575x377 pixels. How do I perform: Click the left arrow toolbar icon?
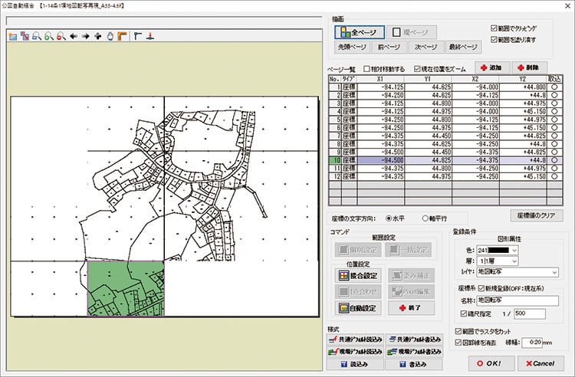pos(74,36)
